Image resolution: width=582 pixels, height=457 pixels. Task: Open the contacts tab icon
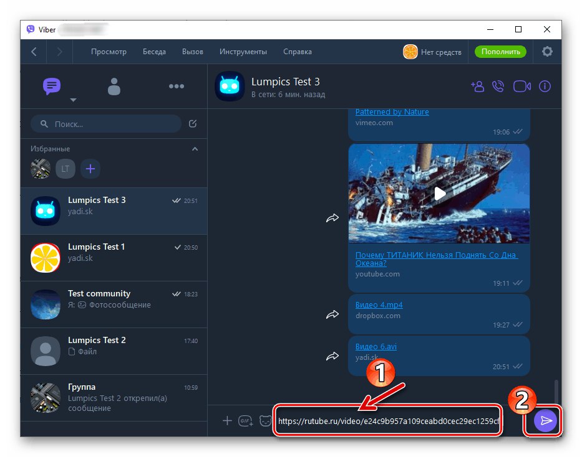pos(114,87)
